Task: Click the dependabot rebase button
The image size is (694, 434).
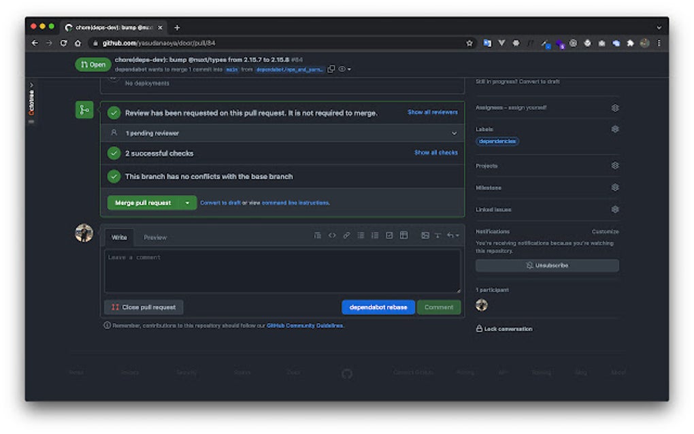Action: click(x=378, y=307)
